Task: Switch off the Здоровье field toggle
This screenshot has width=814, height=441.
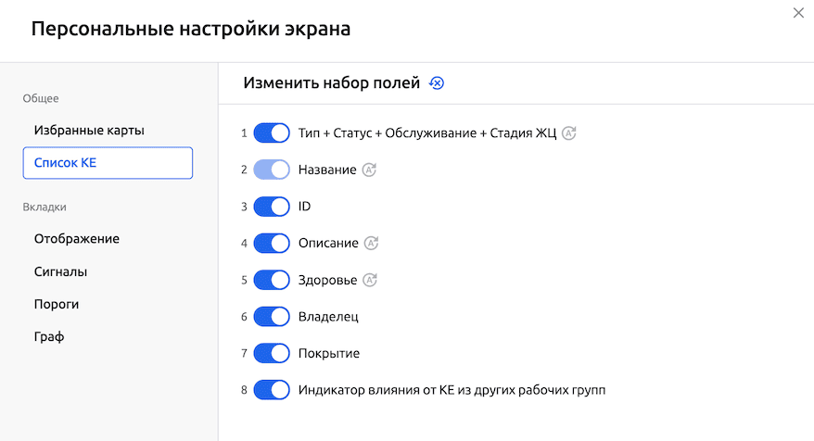Action: click(x=272, y=280)
